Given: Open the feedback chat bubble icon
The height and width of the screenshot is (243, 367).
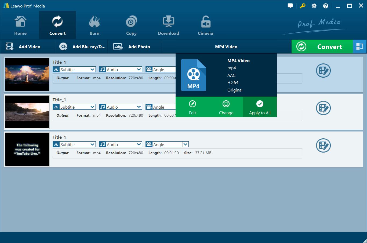Looking at the screenshot, I should [290, 6].
